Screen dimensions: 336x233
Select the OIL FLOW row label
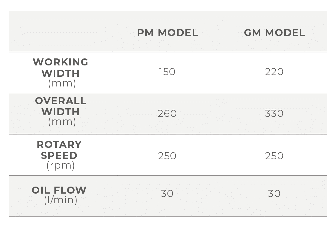pos(59,190)
